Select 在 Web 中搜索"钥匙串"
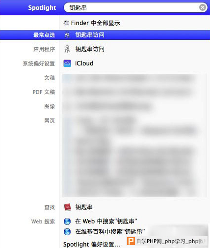This screenshot has width=210, height=248. pos(106,221)
